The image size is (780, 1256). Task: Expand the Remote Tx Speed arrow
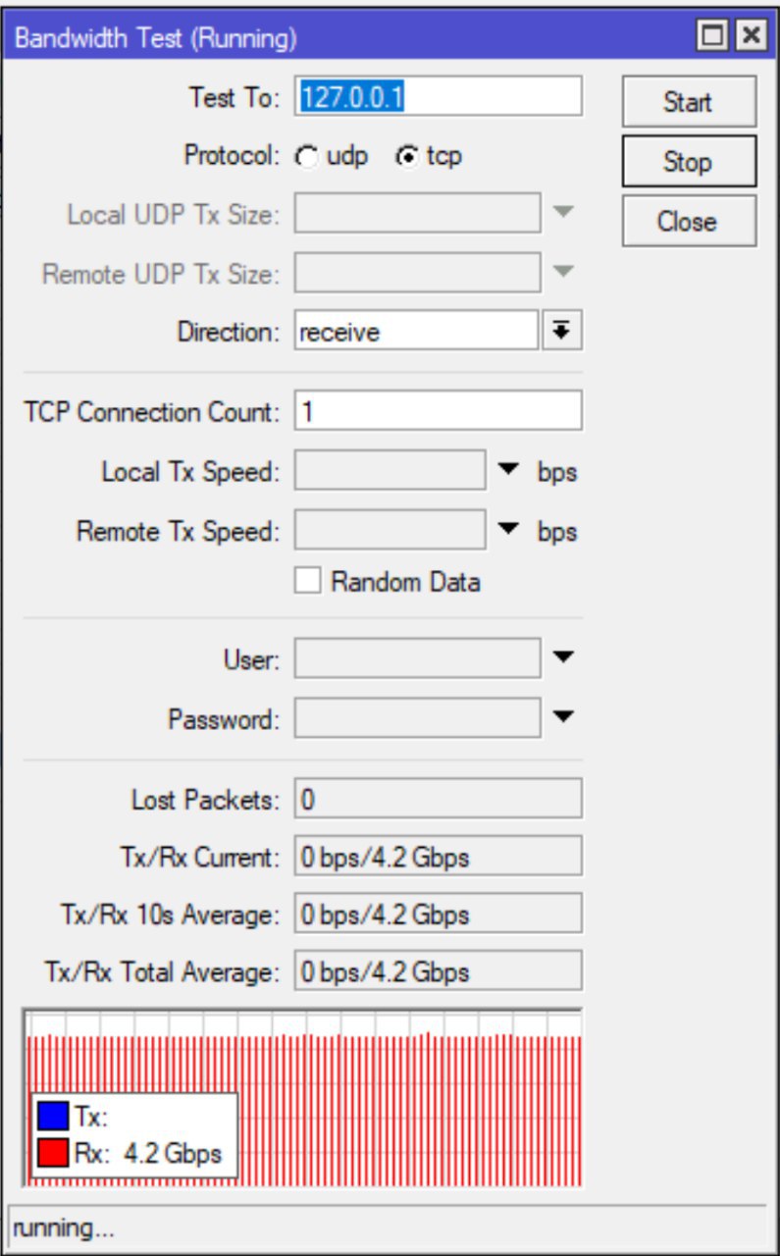pos(507,531)
